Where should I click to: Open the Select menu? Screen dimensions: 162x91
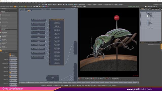(8, 3)
